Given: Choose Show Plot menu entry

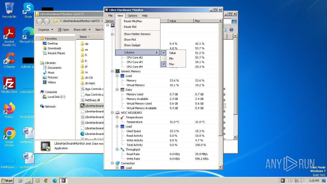Looking at the screenshot, I should (138, 40).
